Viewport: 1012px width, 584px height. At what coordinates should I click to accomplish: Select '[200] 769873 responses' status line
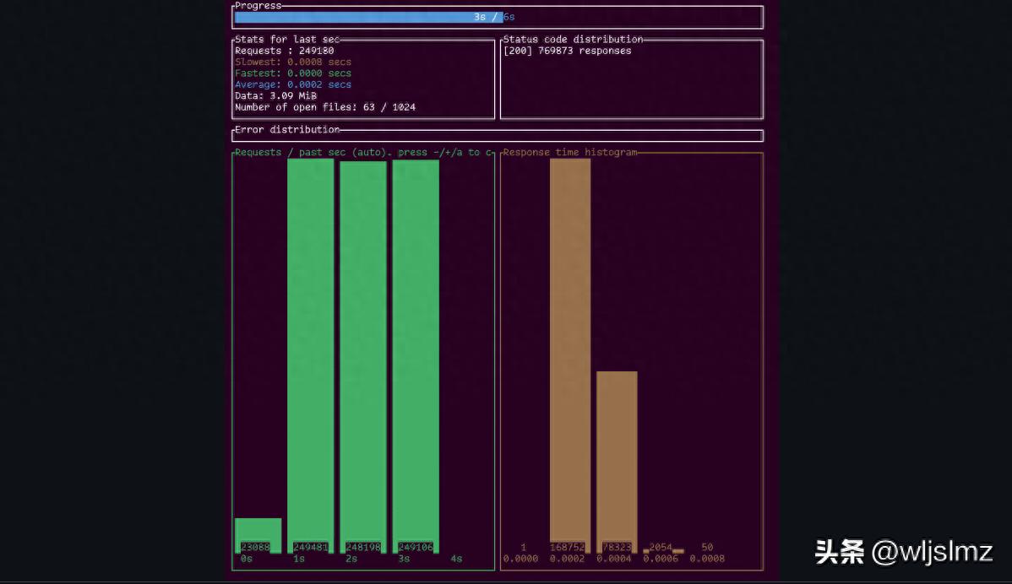[568, 51]
